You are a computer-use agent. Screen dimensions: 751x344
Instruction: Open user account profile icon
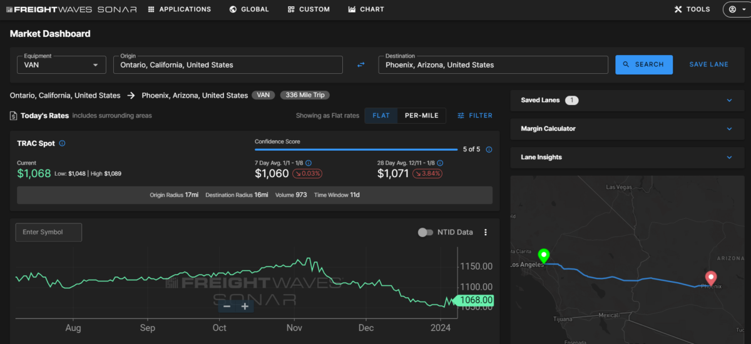tap(736, 9)
